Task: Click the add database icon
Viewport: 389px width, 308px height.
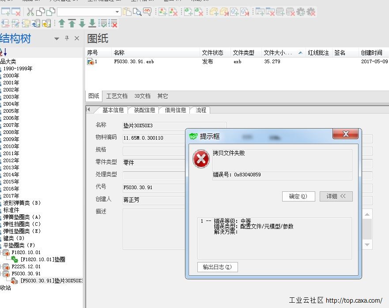Action: (x=280, y=11)
